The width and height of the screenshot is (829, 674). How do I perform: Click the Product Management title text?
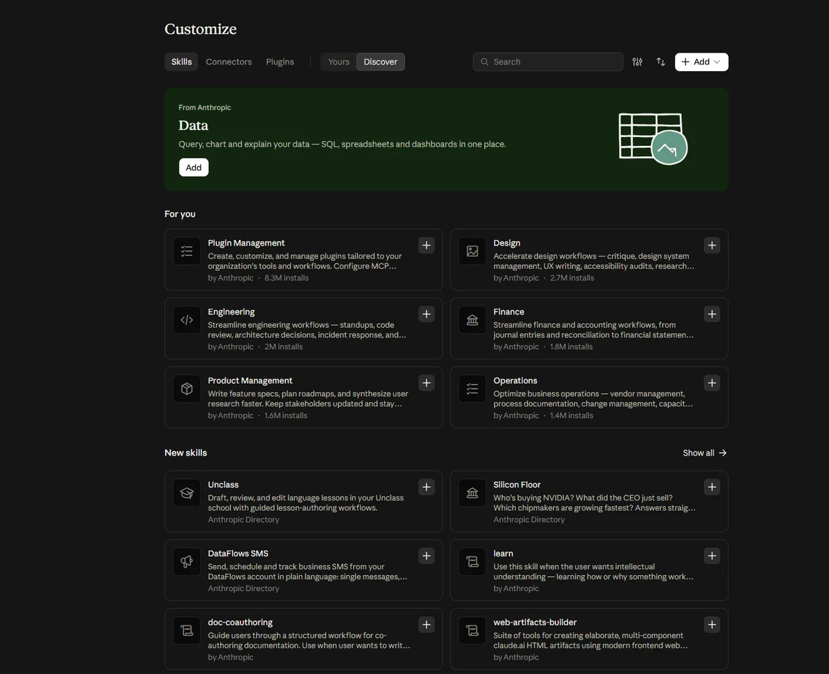[x=250, y=380]
